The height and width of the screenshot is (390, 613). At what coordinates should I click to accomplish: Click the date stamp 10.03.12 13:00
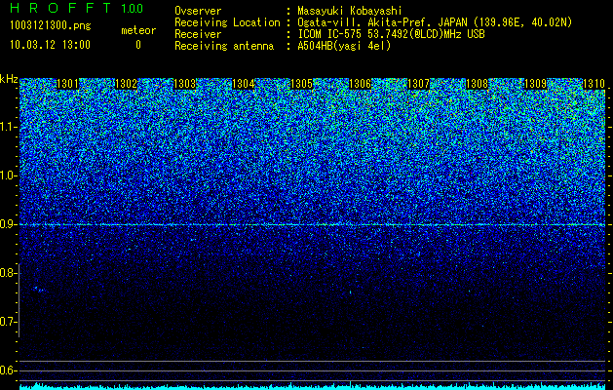coord(50,45)
